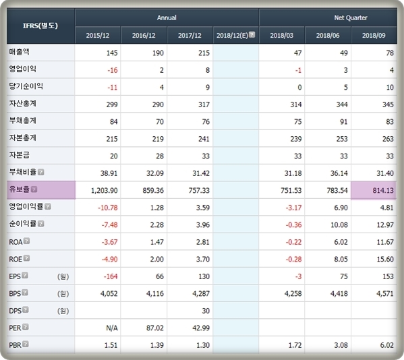Select the 당기순이익 row label
Image resolution: width=404 pixels, height=360 pixels.
(26, 86)
